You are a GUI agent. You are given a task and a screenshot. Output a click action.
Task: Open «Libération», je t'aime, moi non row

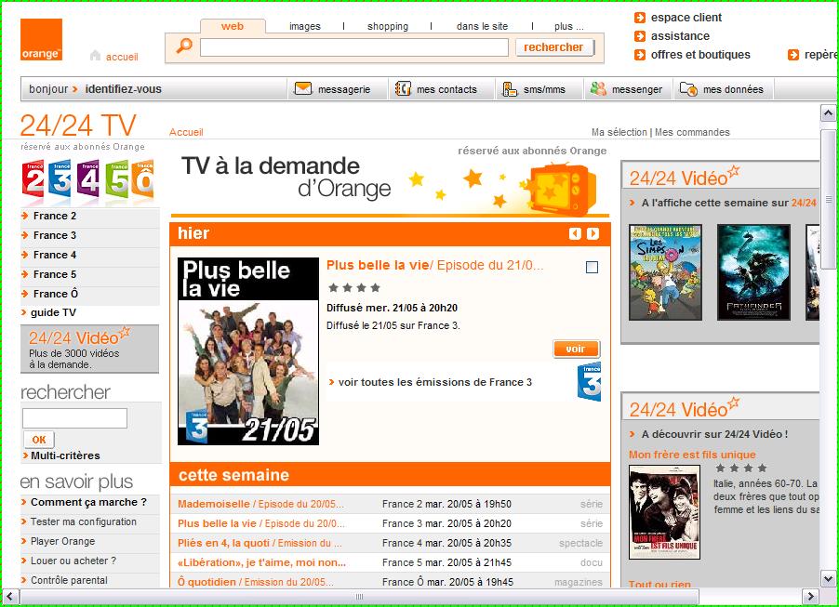(x=390, y=562)
